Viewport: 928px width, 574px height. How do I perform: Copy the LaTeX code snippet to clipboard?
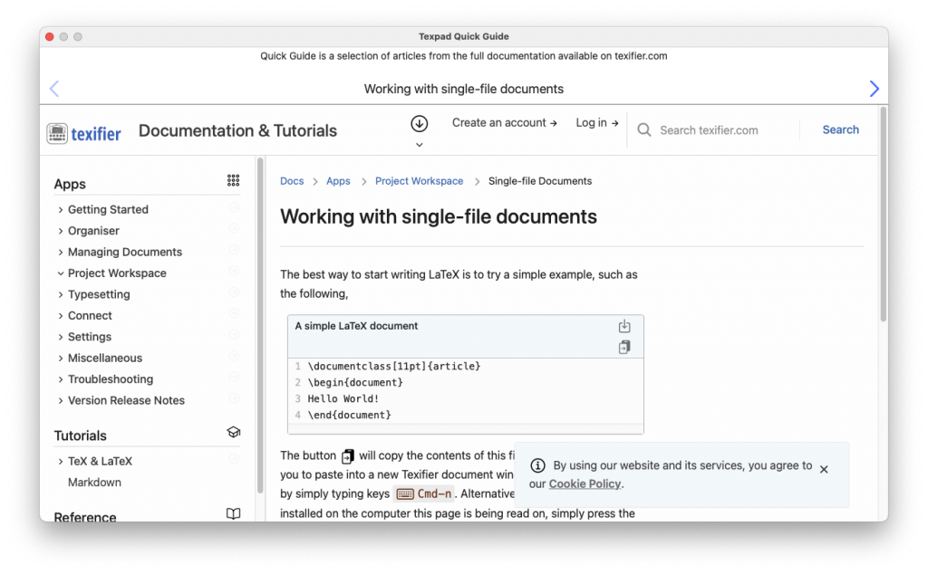[624, 347]
